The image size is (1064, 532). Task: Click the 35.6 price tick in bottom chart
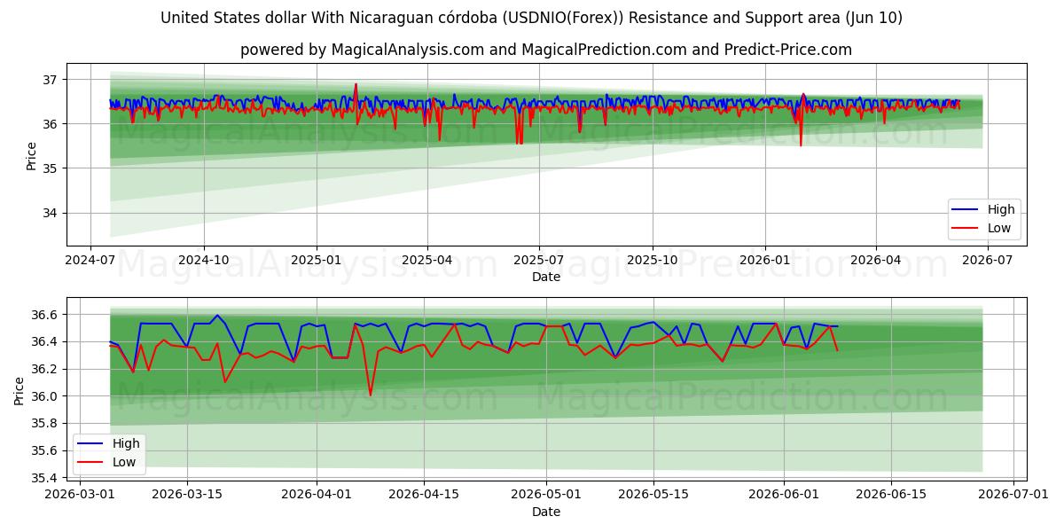(44, 451)
